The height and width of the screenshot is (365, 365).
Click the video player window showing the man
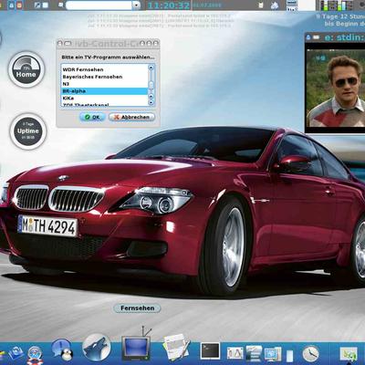pos(335,87)
